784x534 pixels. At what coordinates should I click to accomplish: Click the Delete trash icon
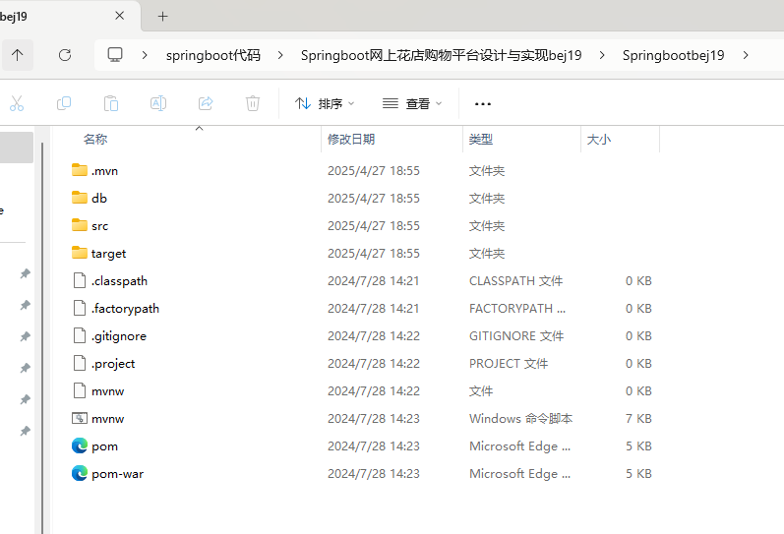(x=253, y=103)
